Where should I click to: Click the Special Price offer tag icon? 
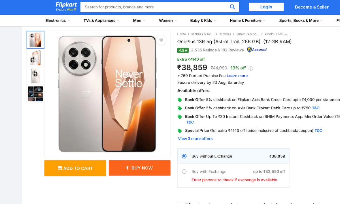180,131
